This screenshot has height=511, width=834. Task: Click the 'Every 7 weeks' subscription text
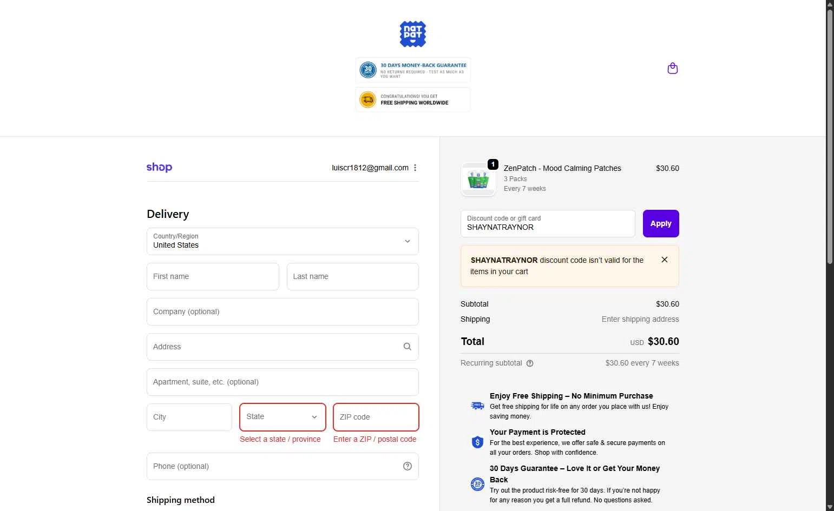point(525,189)
